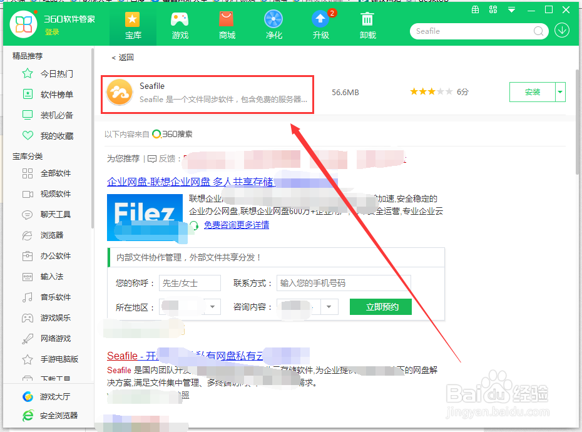Open the 净化 tab

[x=274, y=26]
